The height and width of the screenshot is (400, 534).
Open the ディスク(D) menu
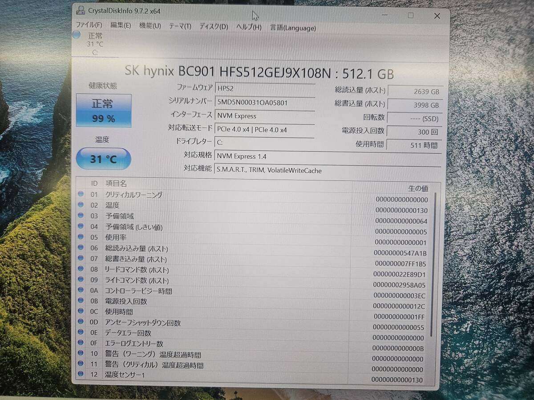click(214, 27)
